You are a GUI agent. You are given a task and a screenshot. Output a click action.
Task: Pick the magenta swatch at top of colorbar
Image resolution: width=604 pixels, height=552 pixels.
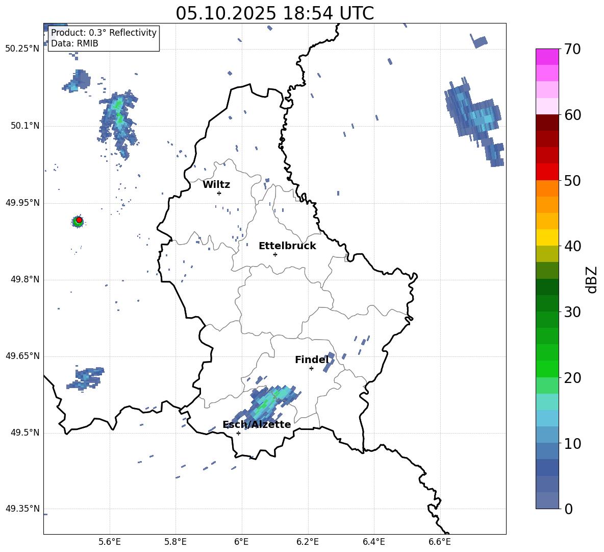point(547,57)
